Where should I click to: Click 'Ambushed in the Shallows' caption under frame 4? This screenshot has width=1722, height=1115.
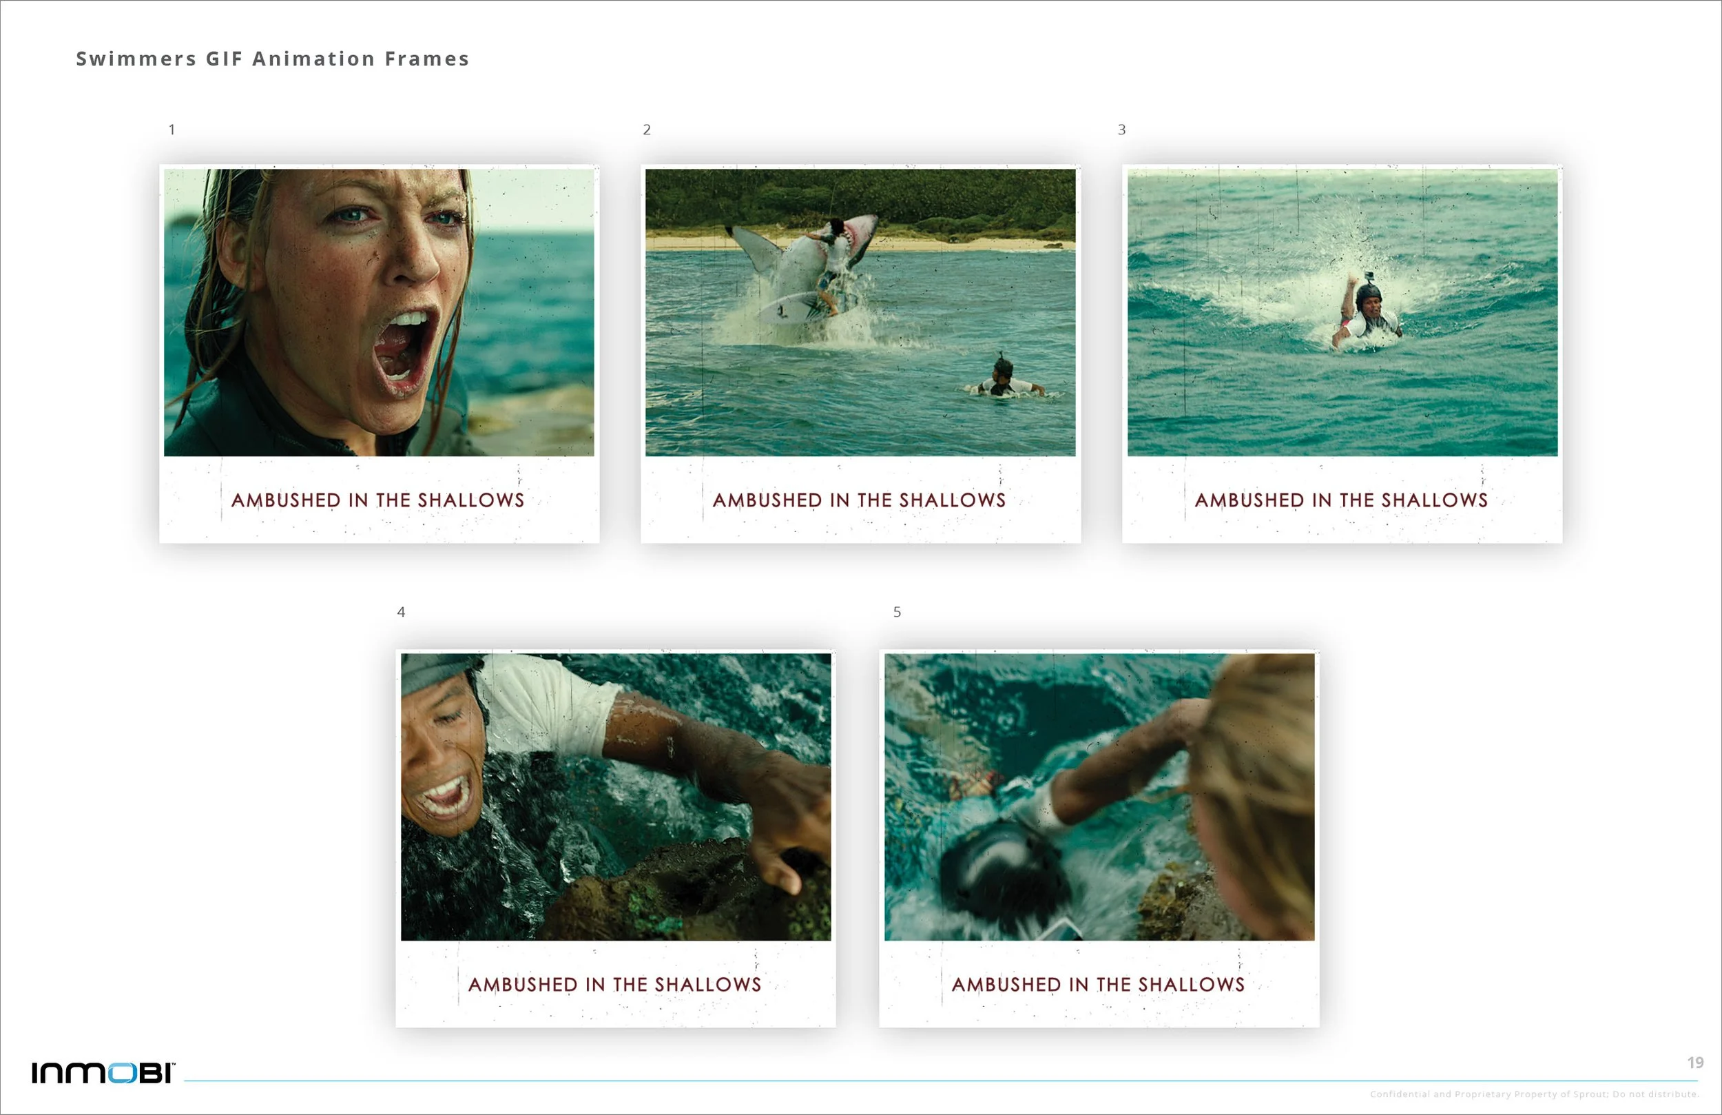point(614,985)
